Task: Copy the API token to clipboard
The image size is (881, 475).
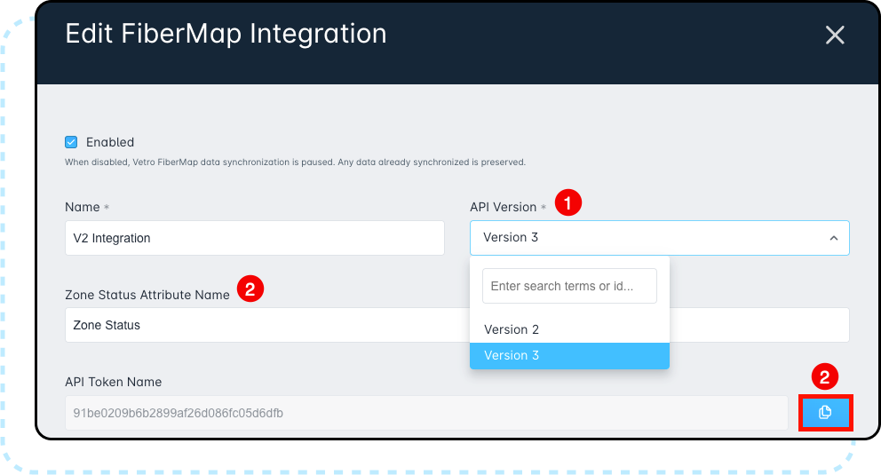Action: (825, 413)
